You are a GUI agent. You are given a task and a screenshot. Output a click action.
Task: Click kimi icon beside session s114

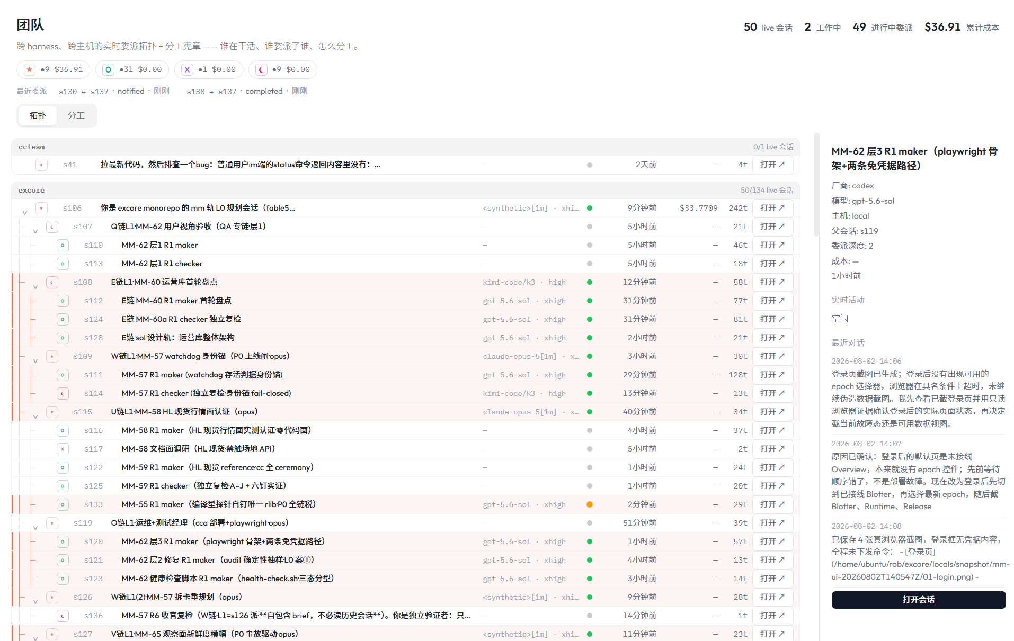pyautogui.click(x=63, y=393)
